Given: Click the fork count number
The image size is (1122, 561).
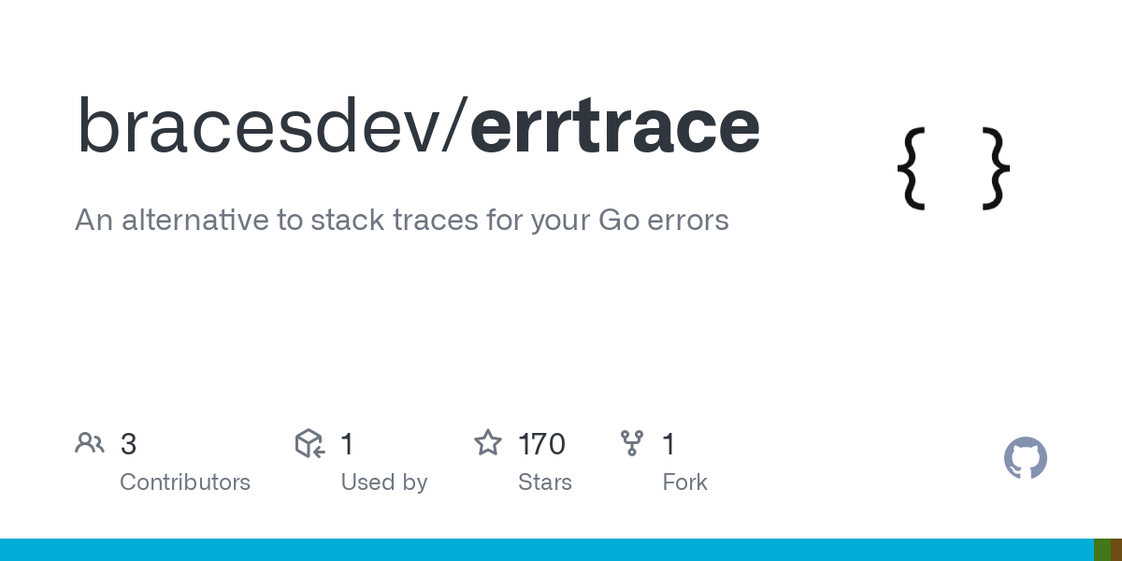Looking at the screenshot, I should (669, 444).
